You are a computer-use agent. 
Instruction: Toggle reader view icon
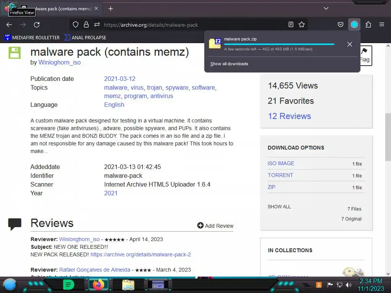pos(291,24)
